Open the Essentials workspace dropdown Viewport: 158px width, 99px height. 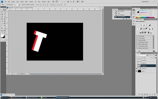pyautogui.click(x=146, y=2)
